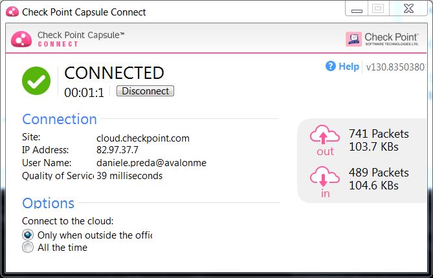Click the 489 Packets incoming counter

coord(379,173)
